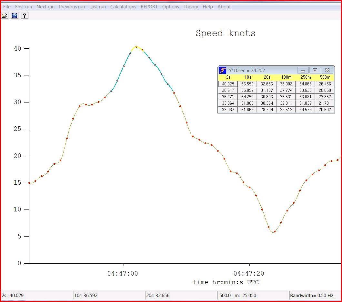Go to Next run

[x=45, y=6]
